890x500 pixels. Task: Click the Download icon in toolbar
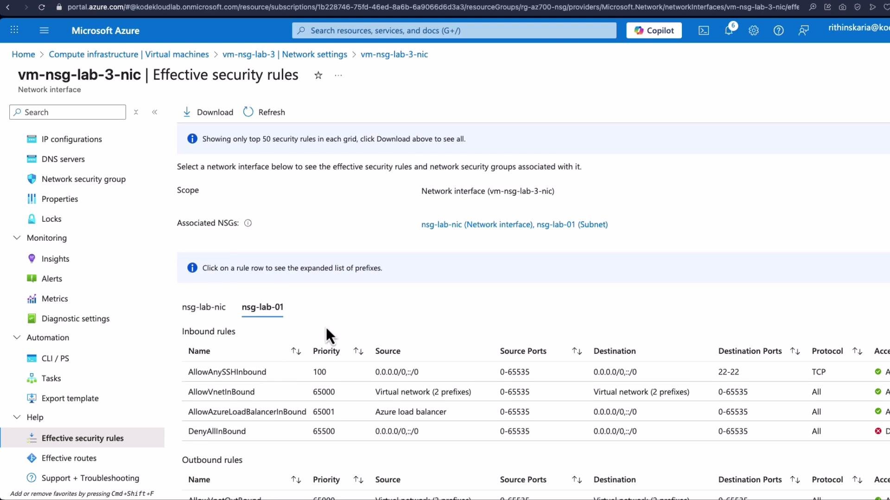tap(187, 112)
